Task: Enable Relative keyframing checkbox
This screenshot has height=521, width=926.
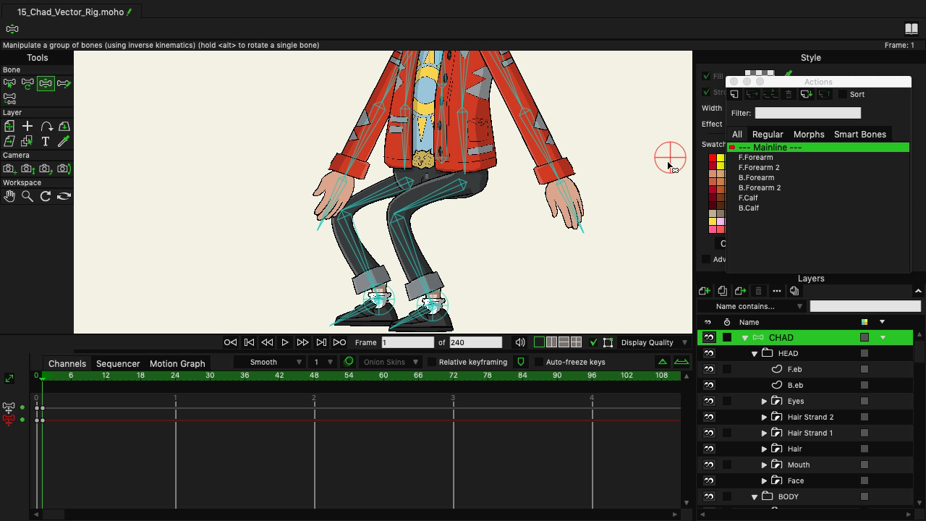Action: (432, 362)
